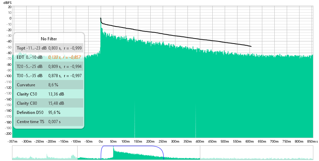
Task: Click the dBFS axis unit label
Action: pyautogui.click(x=8, y=2)
